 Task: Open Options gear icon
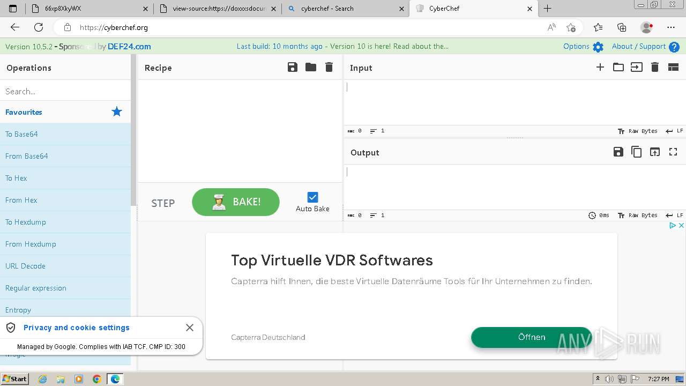(x=598, y=47)
